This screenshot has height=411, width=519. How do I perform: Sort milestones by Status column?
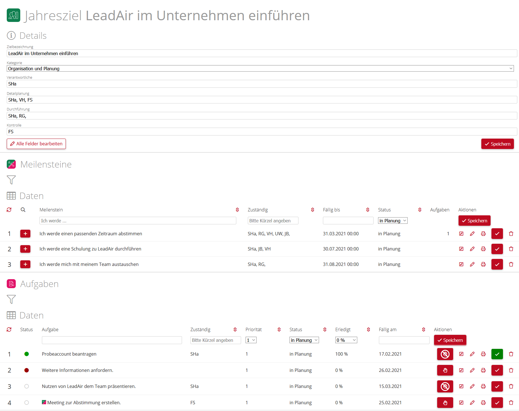[x=420, y=210]
